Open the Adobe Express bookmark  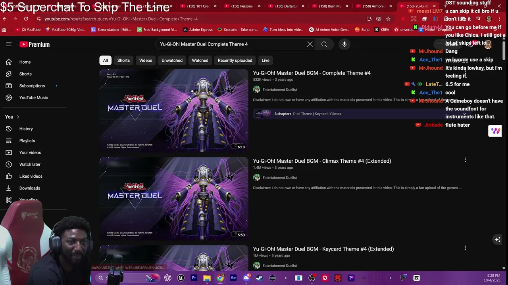pyautogui.click(x=198, y=30)
